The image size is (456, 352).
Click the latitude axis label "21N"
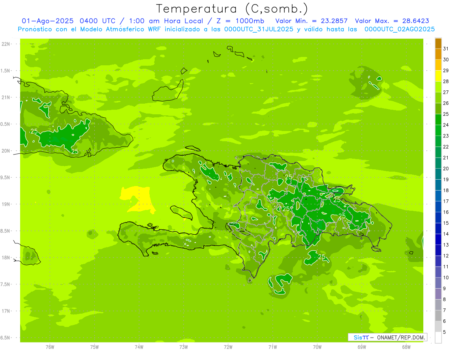(6, 98)
